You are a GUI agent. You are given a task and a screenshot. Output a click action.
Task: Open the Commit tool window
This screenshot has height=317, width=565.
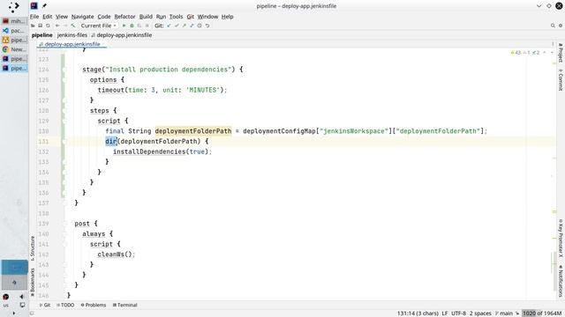coord(561,79)
